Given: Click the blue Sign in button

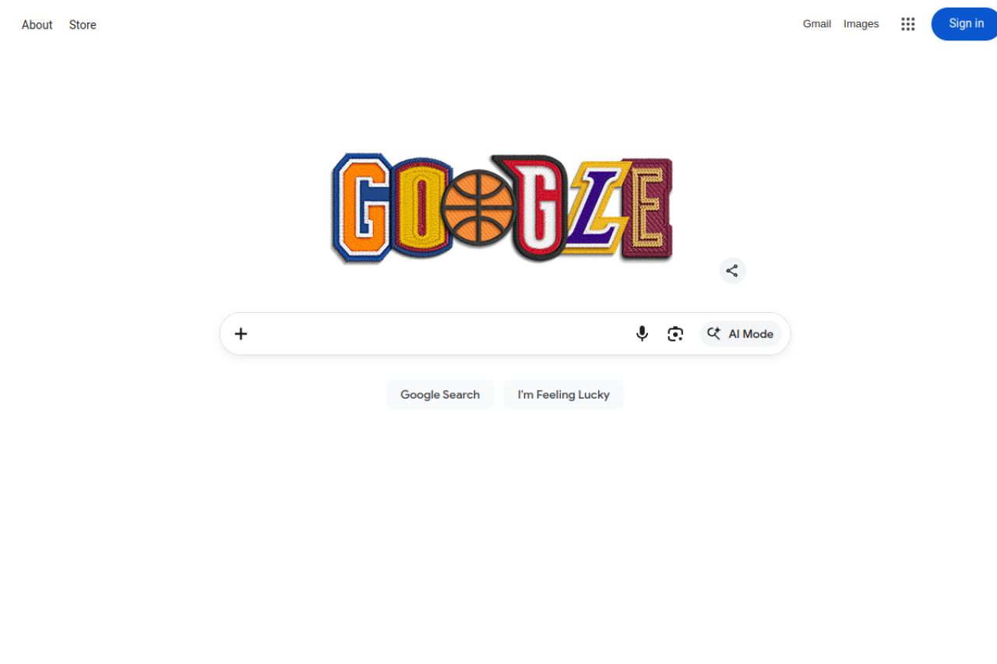Looking at the screenshot, I should tap(966, 24).
